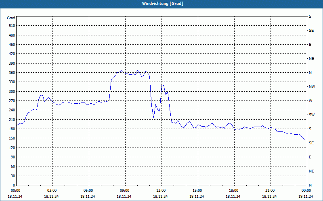
Task: Click the 09:00 time label
Action: [125, 191]
